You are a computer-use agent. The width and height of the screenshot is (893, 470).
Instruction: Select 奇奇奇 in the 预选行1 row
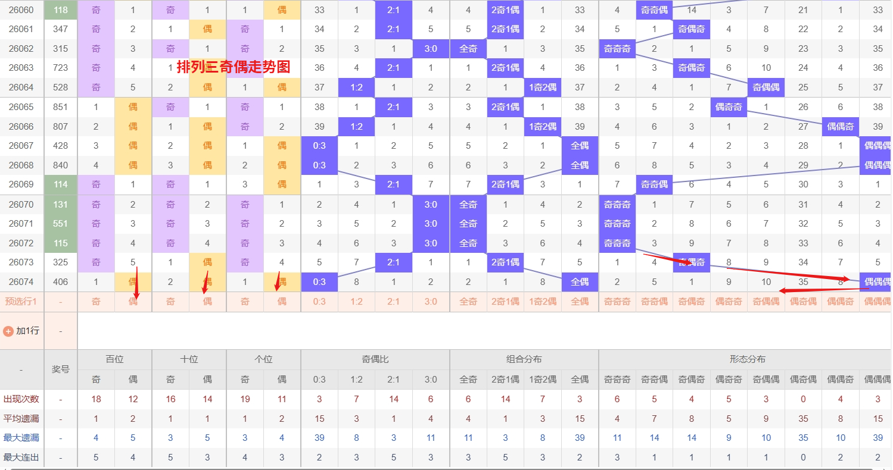[617, 302]
